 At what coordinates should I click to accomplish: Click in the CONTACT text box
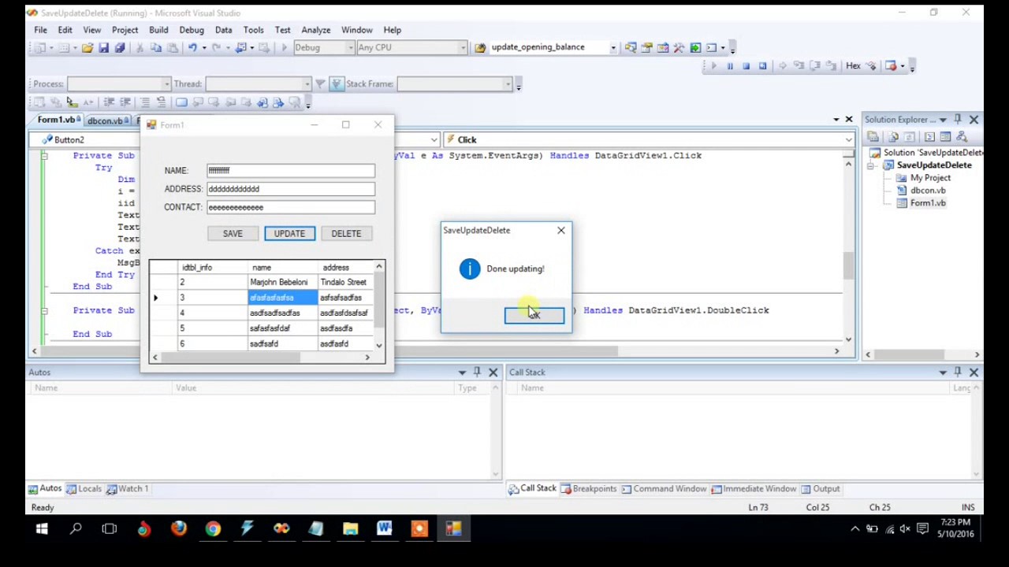pos(291,207)
